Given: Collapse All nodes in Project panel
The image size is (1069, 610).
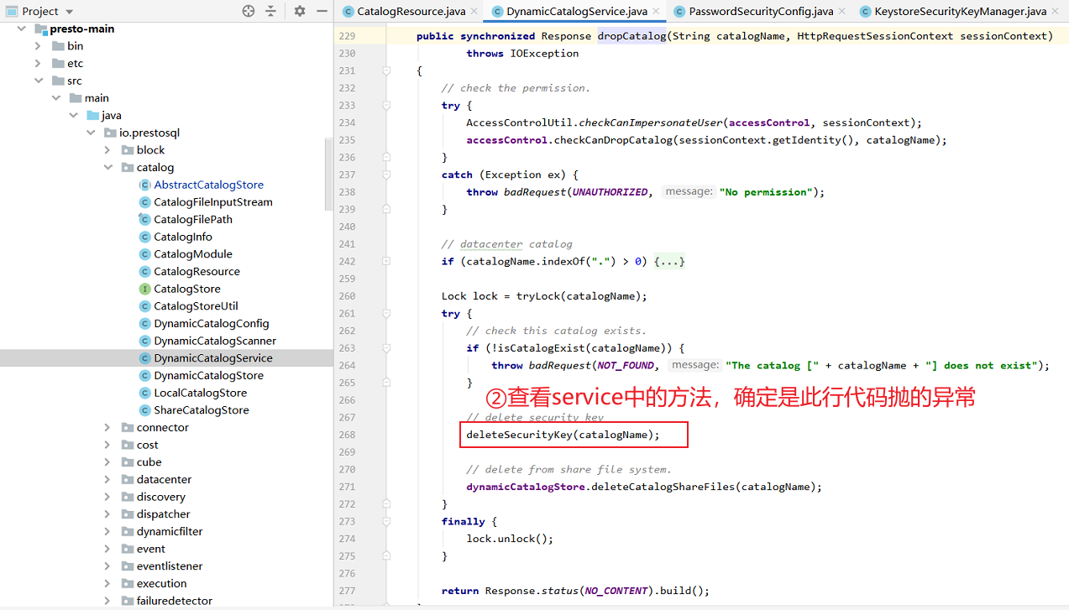Looking at the screenshot, I should 271,13.
